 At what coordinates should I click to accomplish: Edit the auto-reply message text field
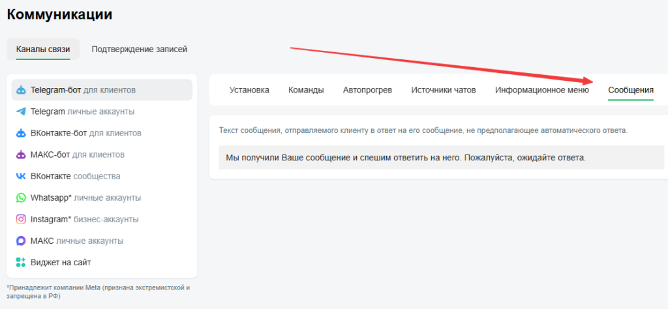(x=442, y=158)
